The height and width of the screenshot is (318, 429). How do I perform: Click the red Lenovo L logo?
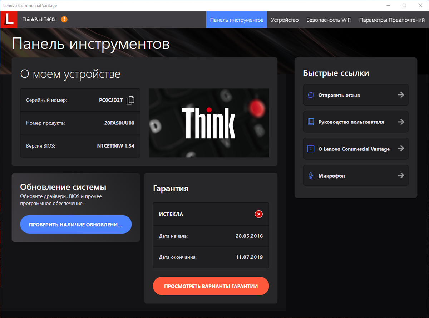click(x=8, y=19)
